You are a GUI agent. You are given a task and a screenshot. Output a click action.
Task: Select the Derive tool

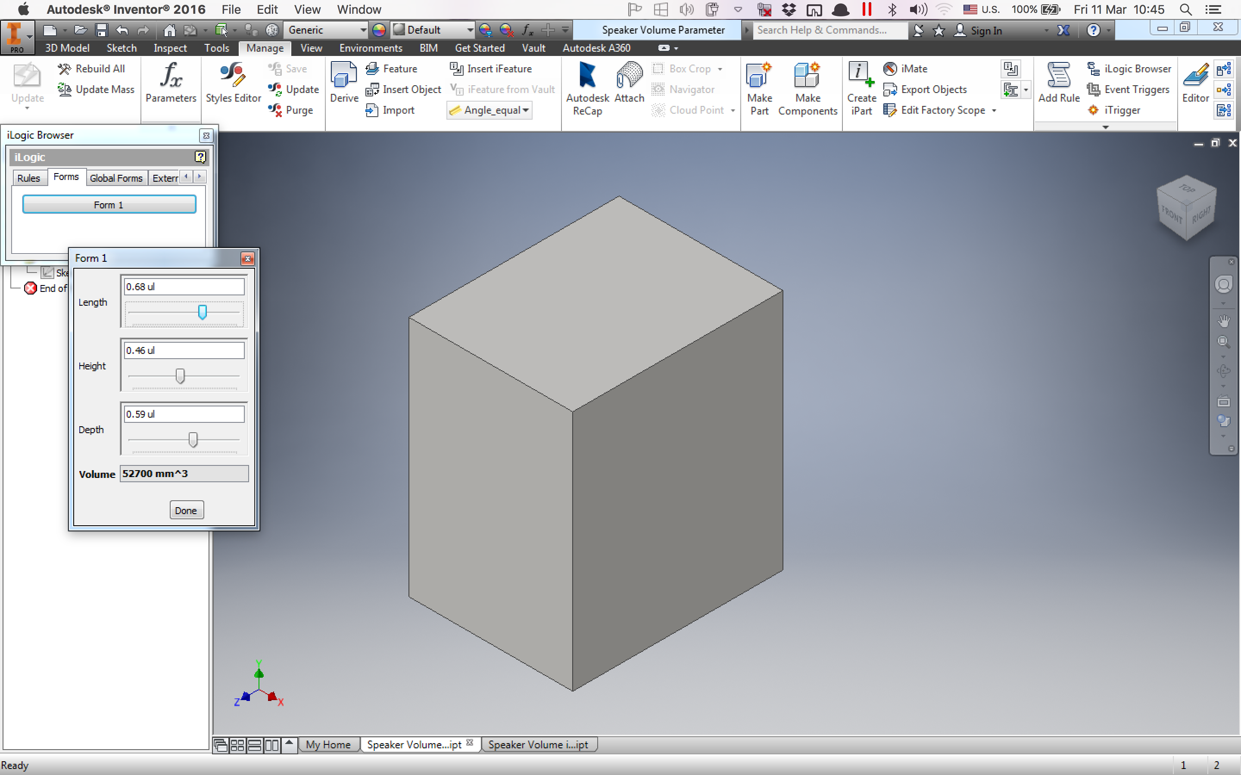click(x=343, y=82)
